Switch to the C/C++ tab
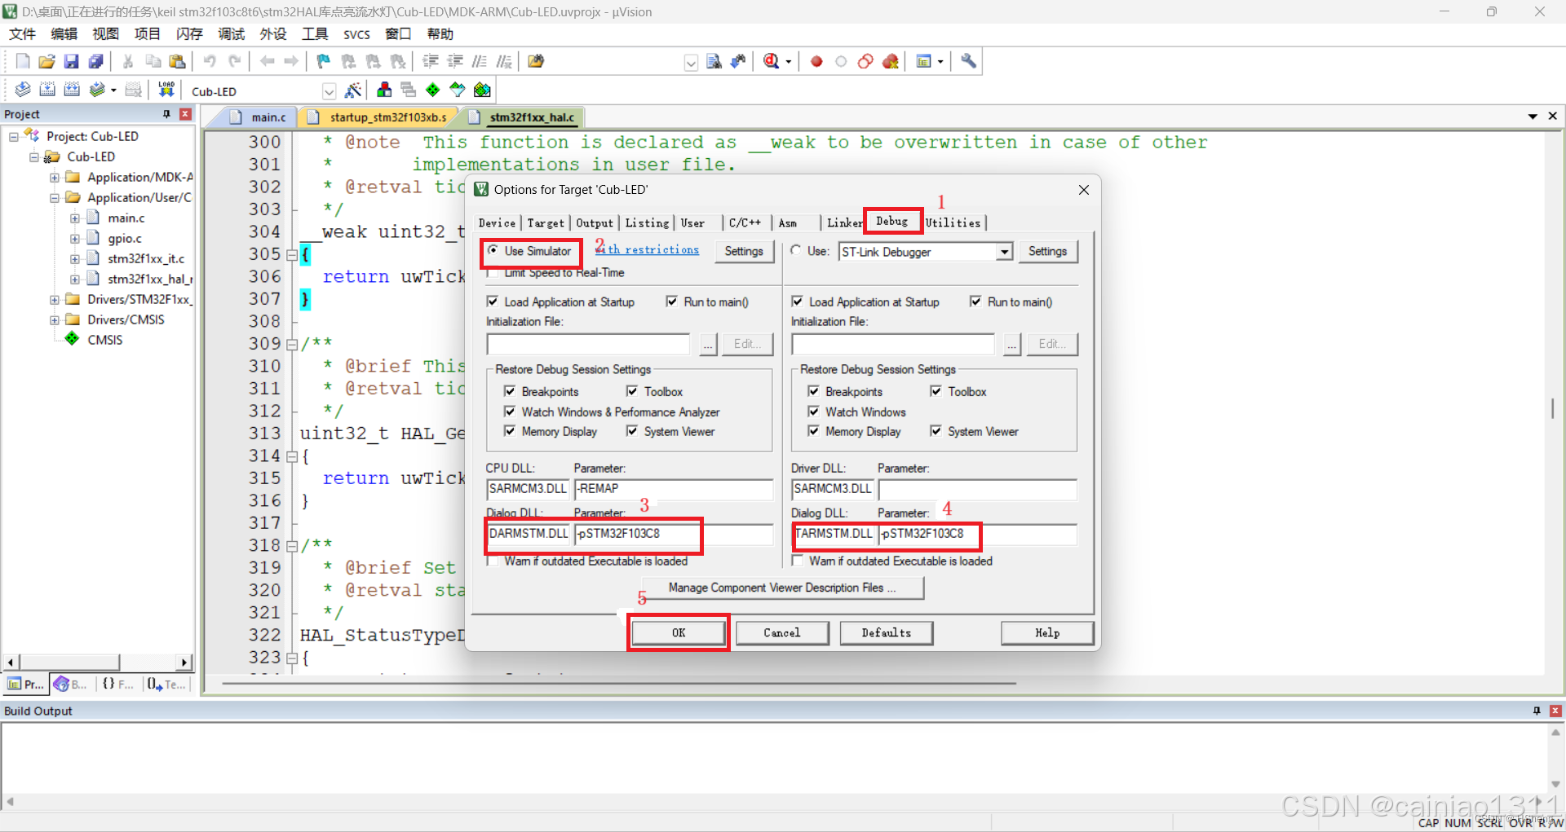The height and width of the screenshot is (832, 1566). click(745, 223)
